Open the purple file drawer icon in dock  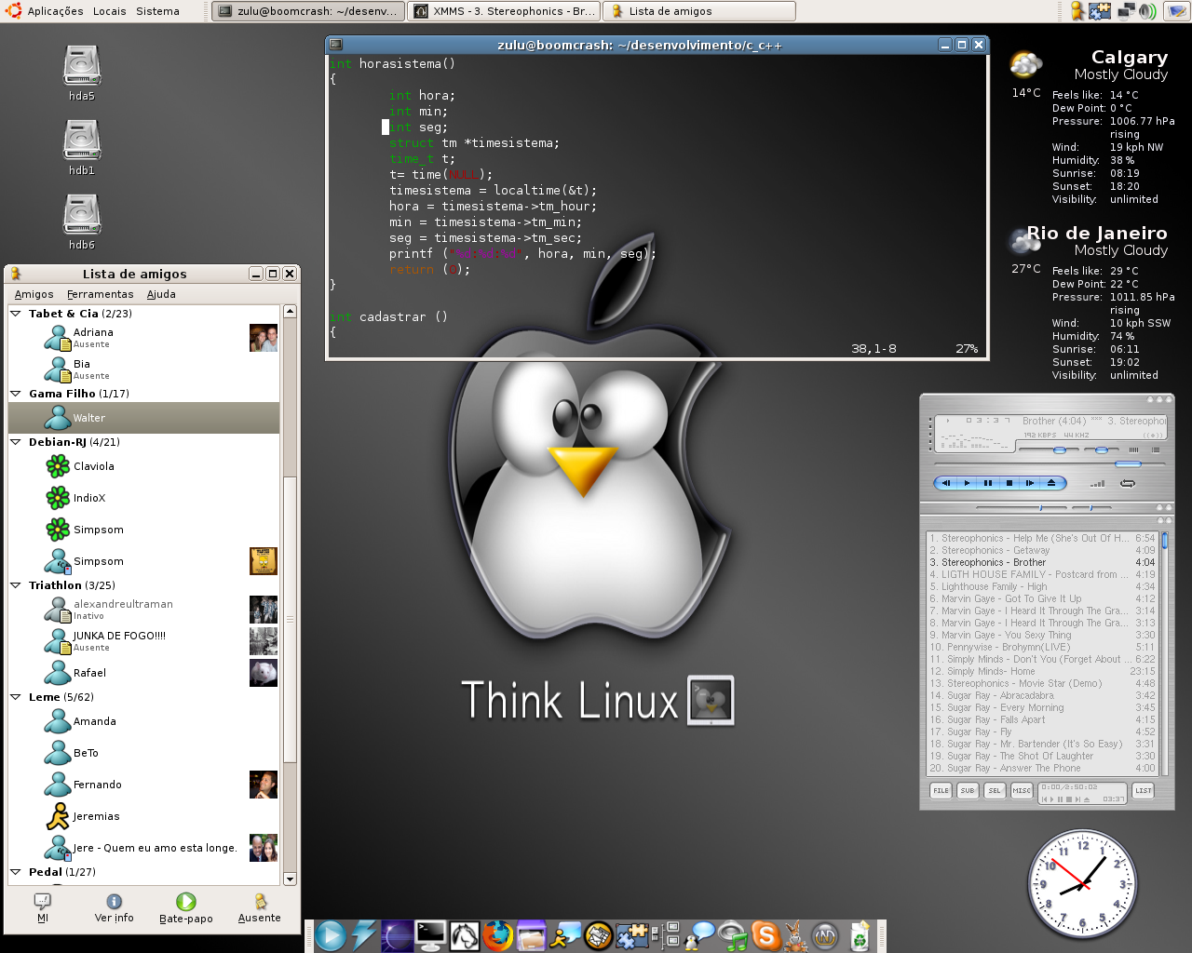(x=532, y=935)
